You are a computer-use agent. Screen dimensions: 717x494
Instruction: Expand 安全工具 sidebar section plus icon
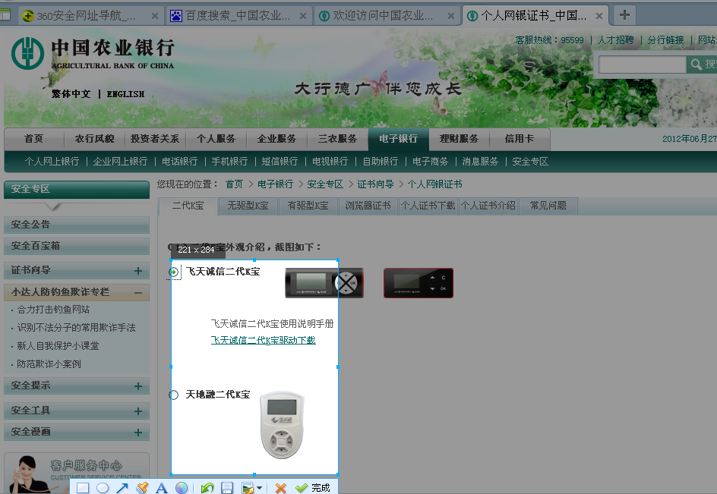138,411
